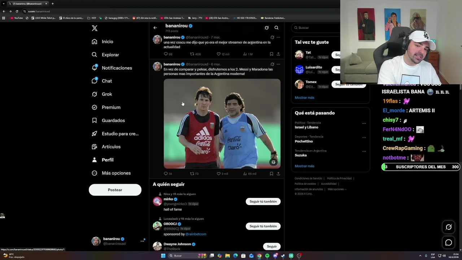This screenshot has width=462, height=260.
Task: Click search icon in profile header
Action: 276,28
